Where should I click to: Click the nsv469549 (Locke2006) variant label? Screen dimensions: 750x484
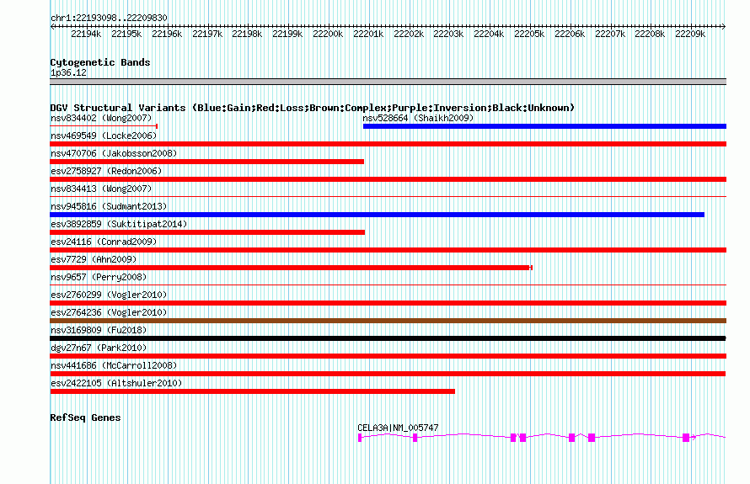click(104, 136)
